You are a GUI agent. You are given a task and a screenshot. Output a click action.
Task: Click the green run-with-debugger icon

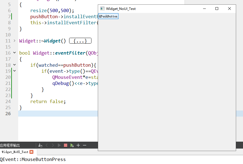72,145
